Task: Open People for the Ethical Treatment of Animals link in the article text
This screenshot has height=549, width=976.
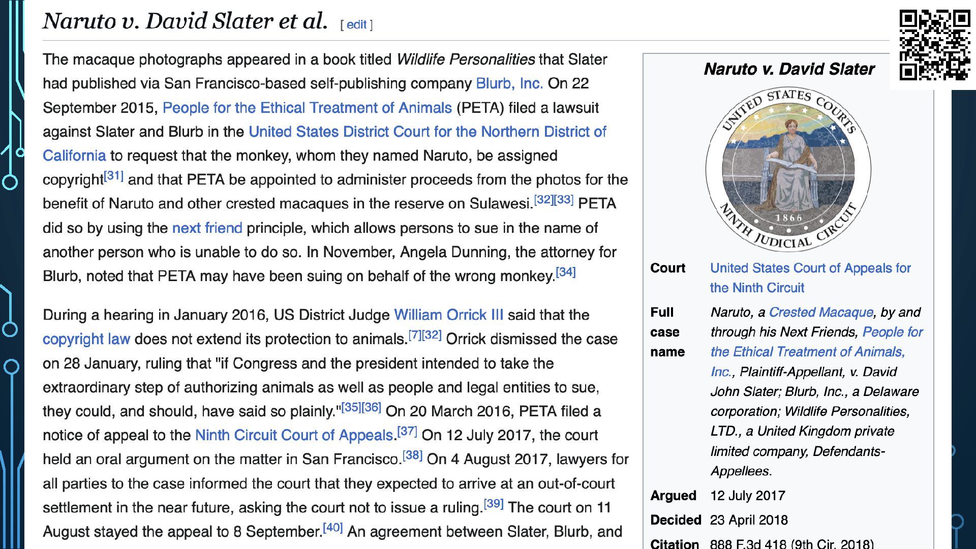Action: (x=307, y=108)
